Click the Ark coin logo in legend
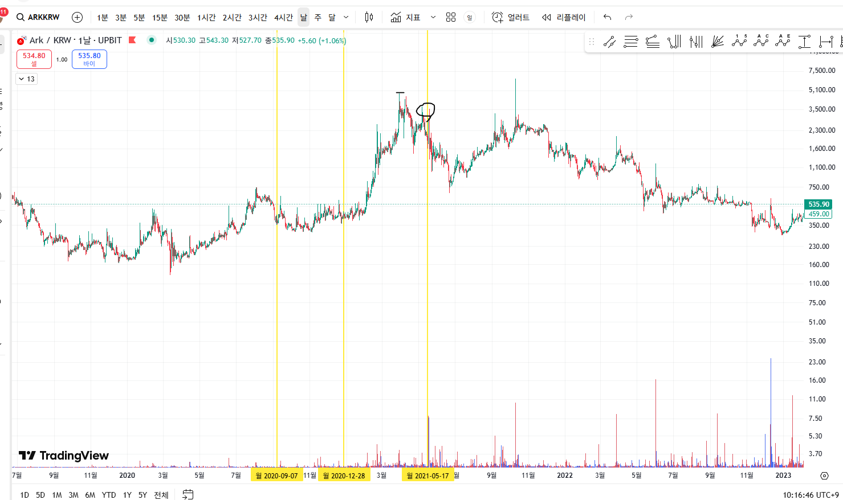Image resolution: width=843 pixels, height=500 pixels. 22,40
